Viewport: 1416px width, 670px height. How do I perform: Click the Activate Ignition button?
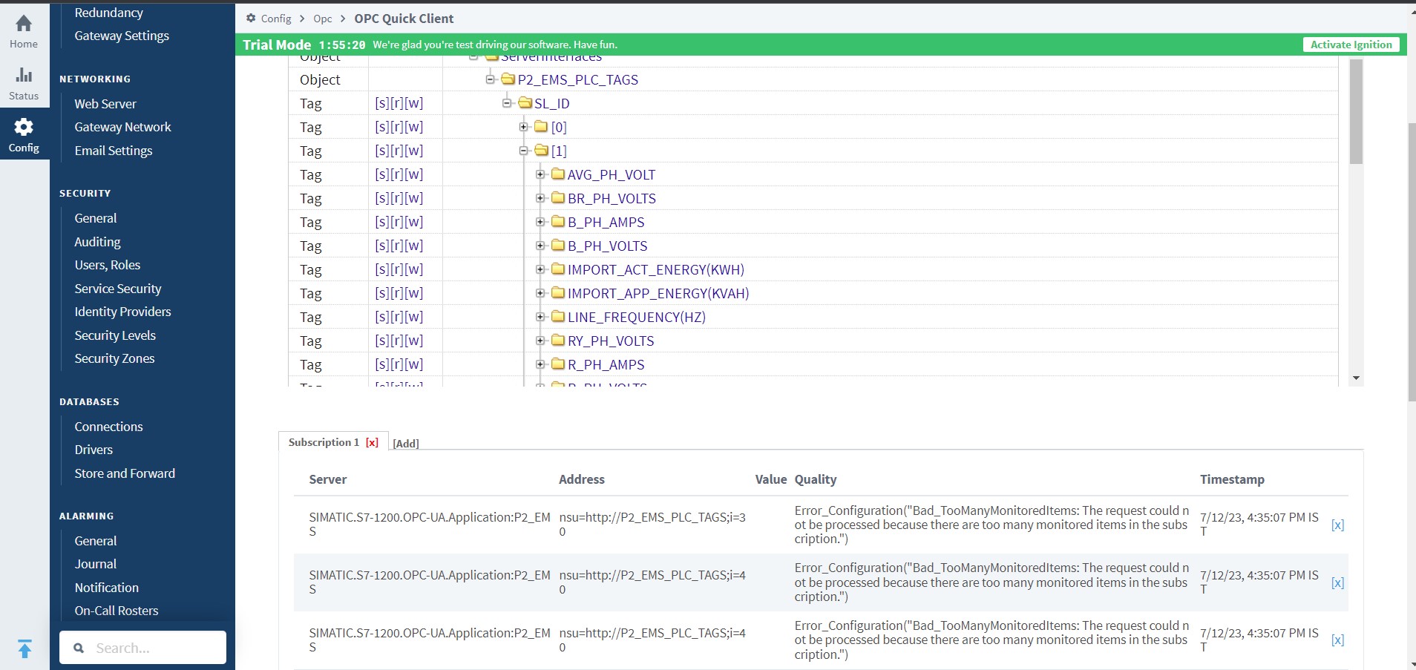click(x=1350, y=44)
